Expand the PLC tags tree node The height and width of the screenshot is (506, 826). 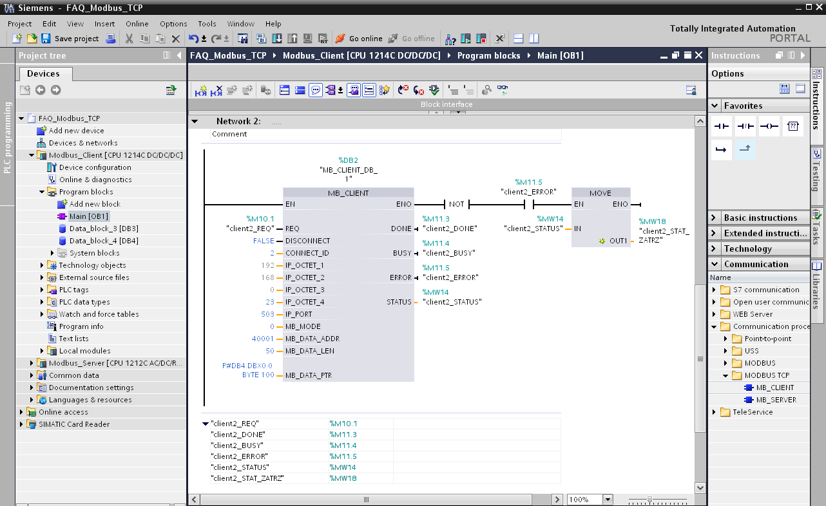point(43,290)
